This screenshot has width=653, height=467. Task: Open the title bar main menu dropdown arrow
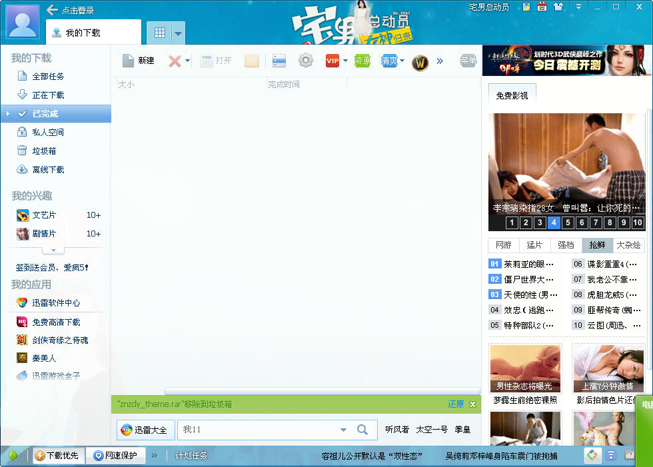(x=578, y=7)
